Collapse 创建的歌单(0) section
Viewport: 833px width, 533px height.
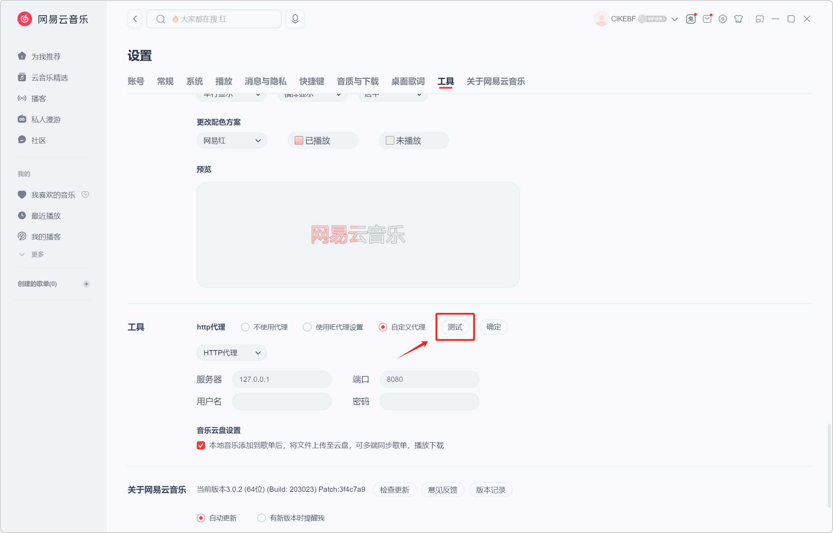tap(37, 284)
